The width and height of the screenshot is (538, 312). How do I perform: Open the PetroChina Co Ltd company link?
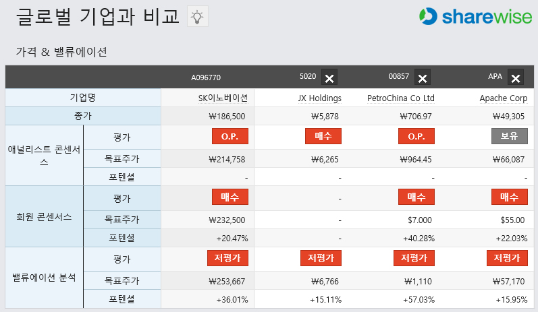point(401,98)
